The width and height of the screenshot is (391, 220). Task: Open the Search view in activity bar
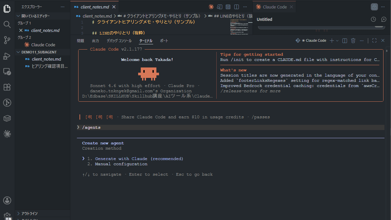pos(7,24)
